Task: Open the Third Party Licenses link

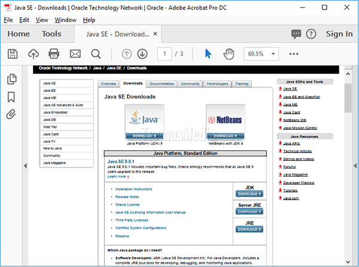Action: (132, 220)
